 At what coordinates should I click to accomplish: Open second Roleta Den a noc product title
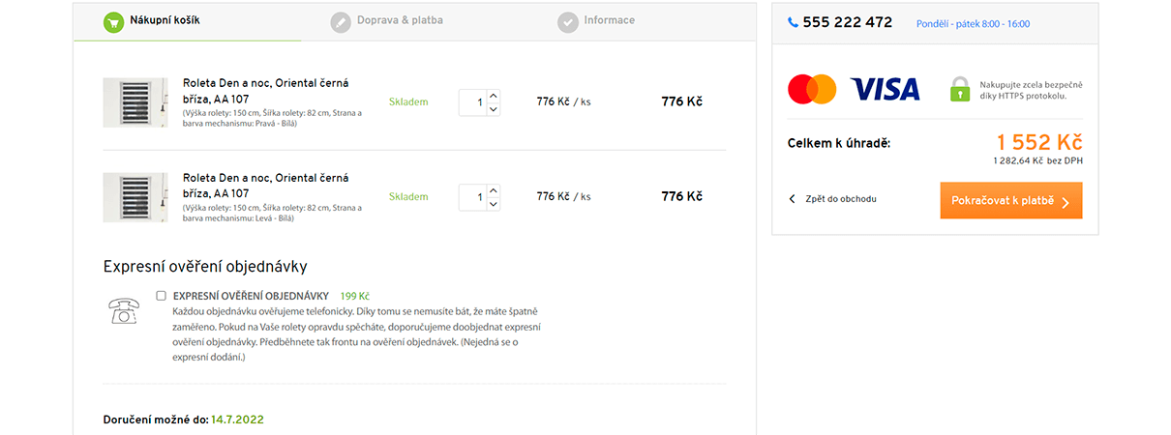click(266, 186)
